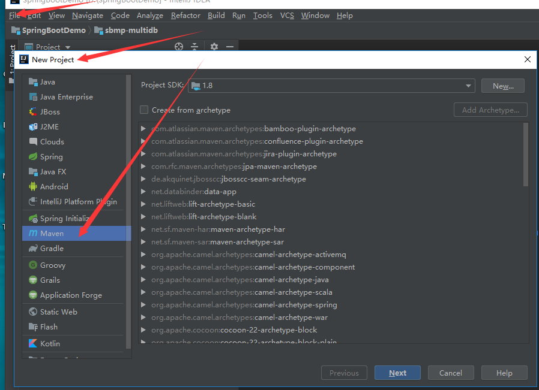Click the SpringBootDemo breadcrumb folder icon

coord(16,30)
